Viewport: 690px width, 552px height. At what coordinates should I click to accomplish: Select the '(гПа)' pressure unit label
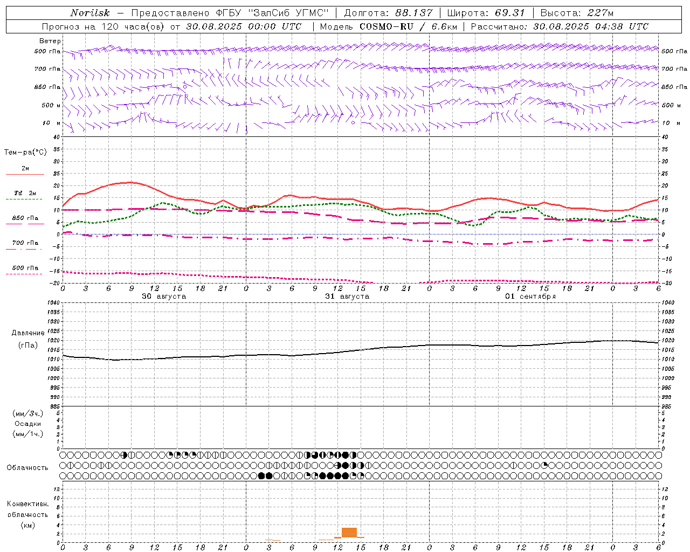(x=28, y=345)
